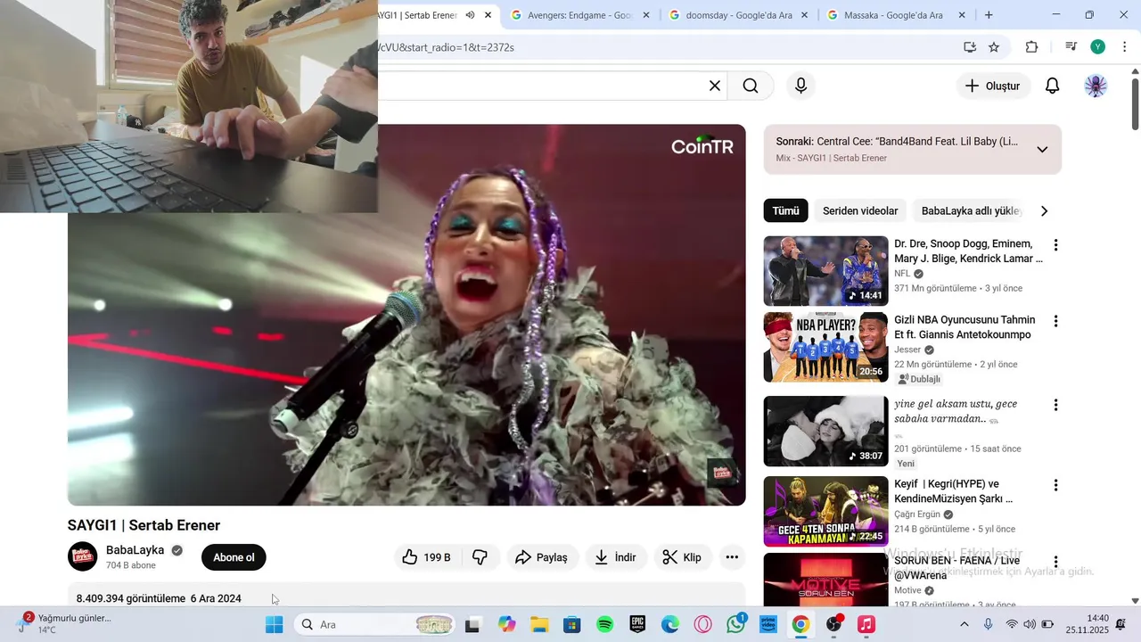Select the Tümü filter chip
Viewport: 1141px width, 642px height.
tap(785, 211)
